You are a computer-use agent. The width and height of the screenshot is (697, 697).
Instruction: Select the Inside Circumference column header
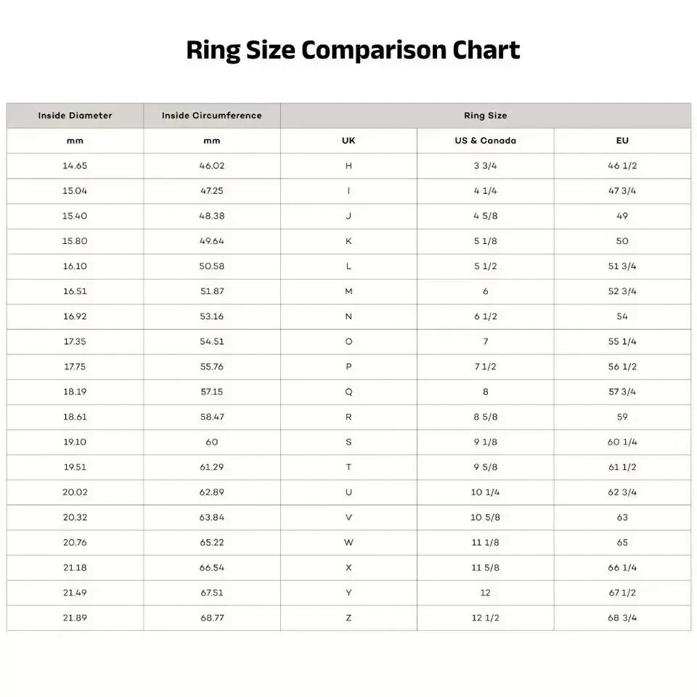[211, 115]
